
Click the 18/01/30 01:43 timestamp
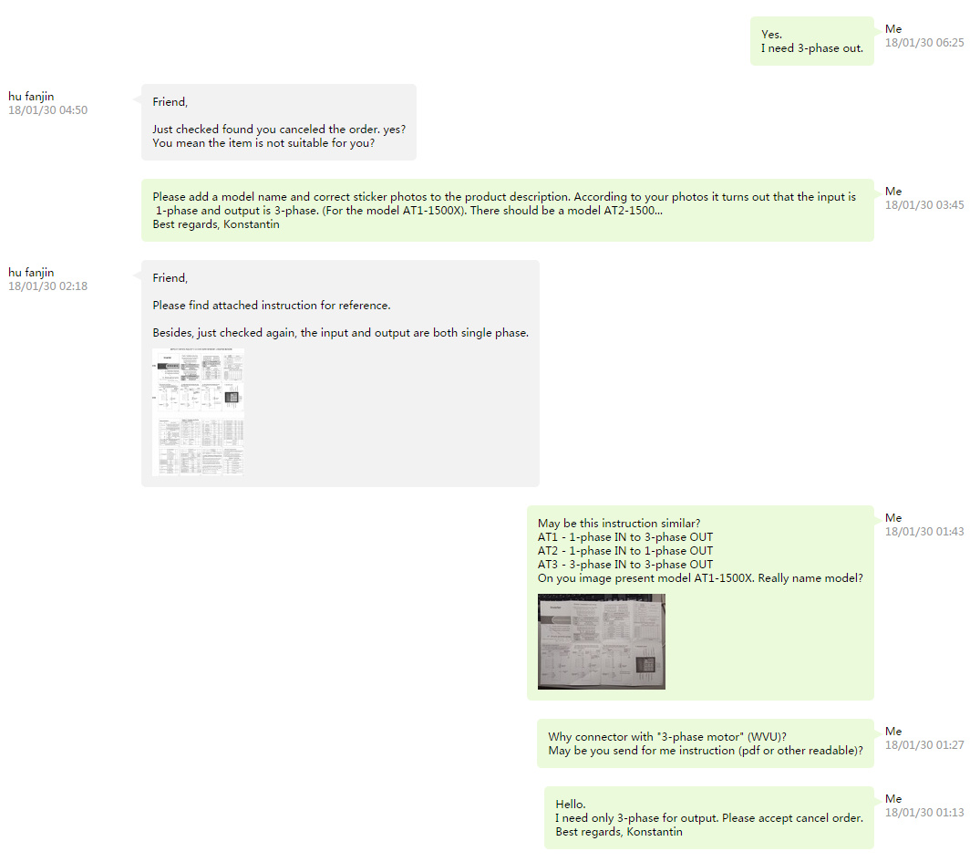[x=924, y=531]
